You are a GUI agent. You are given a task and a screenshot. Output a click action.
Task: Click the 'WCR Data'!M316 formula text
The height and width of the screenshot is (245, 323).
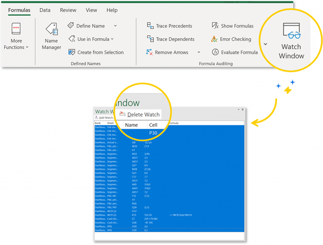click(181, 215)
